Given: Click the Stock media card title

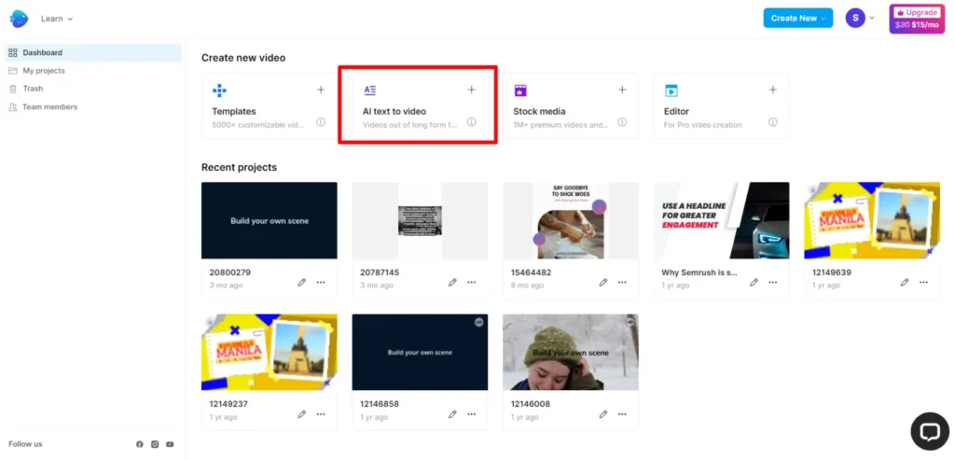Looking at the screenshot, I should [x=539, y=111].
